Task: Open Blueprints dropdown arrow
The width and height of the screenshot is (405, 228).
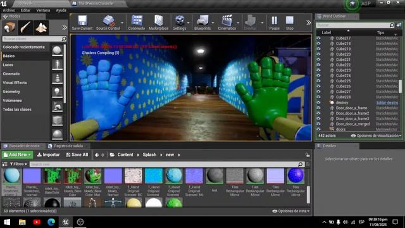Action: tap(213, 23)
